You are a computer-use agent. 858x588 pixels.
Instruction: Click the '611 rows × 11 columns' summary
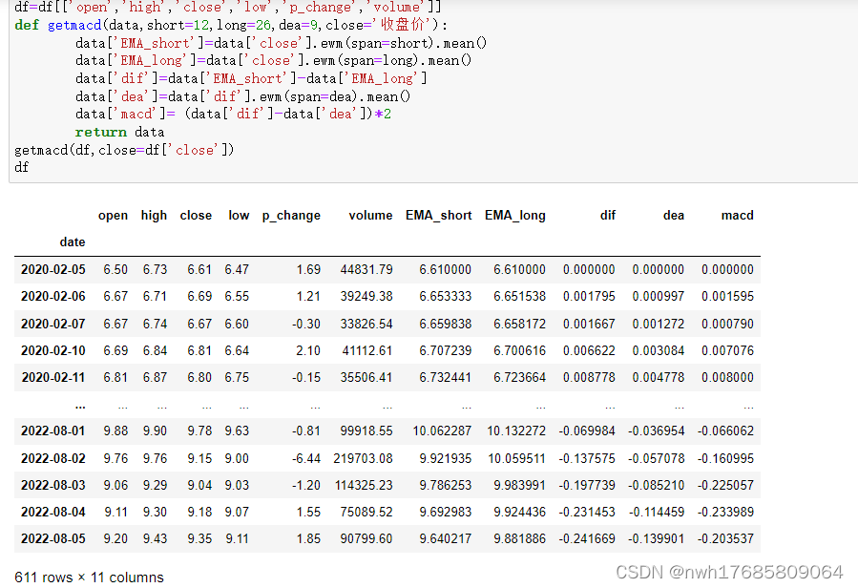[x=89, y=577]
